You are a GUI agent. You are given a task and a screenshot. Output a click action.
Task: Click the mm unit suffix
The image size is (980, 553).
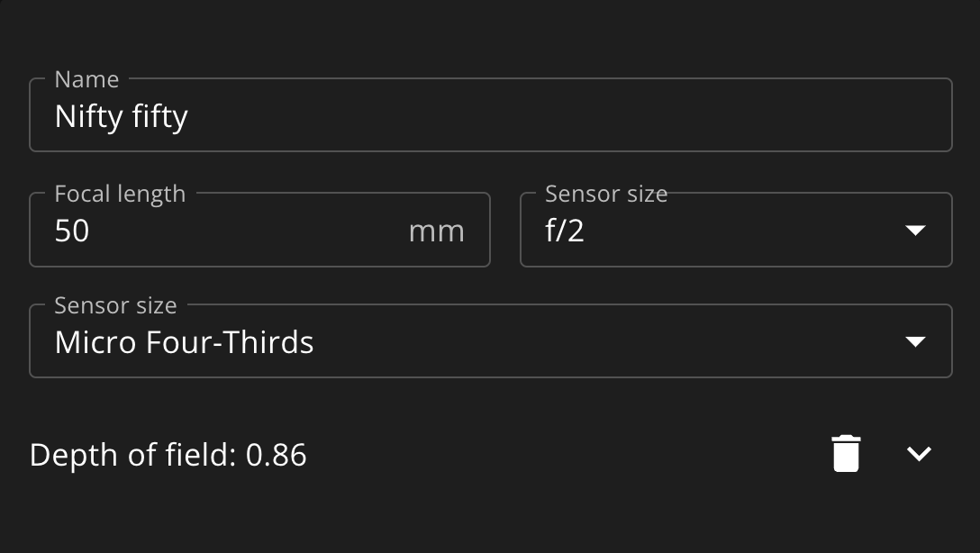tap(436, 231)
